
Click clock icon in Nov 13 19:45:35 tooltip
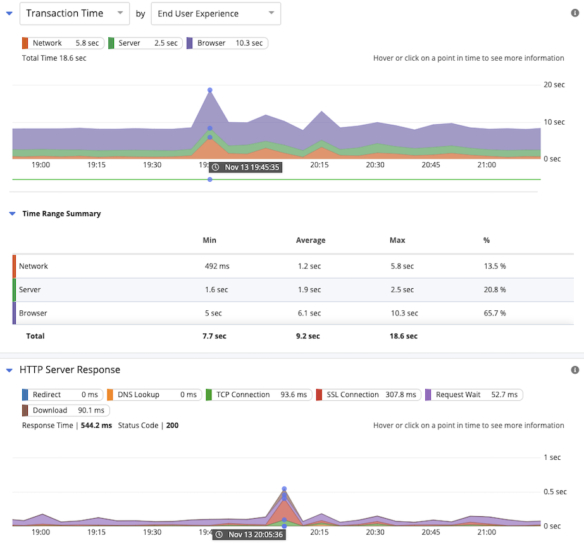pyautogui.click(x=216, y=167)
